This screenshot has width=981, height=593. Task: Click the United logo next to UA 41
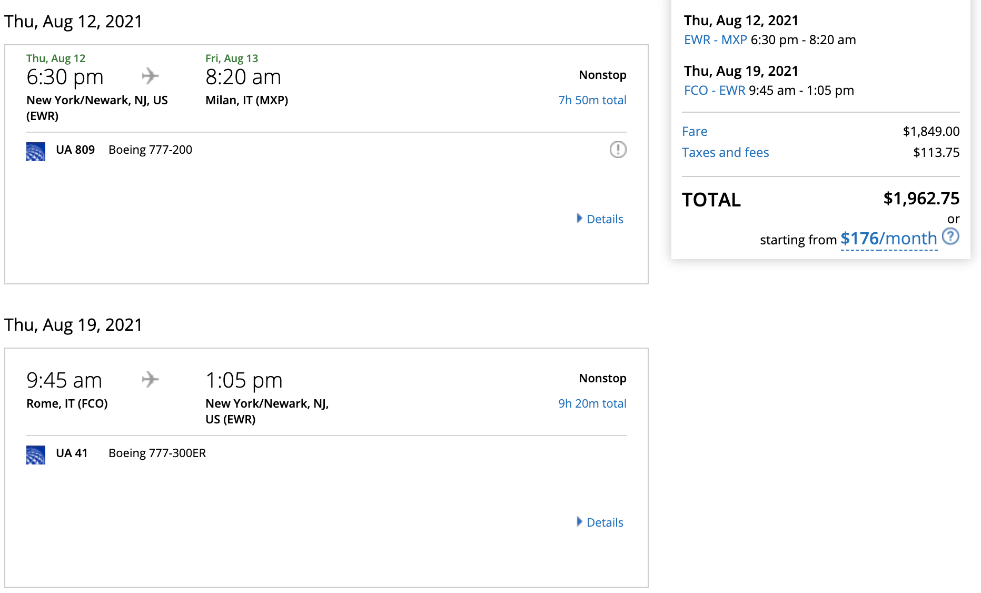pos(36,454)
